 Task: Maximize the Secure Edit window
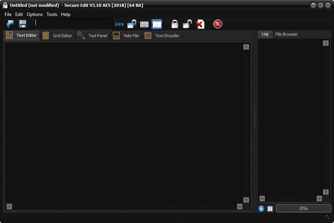321,5
